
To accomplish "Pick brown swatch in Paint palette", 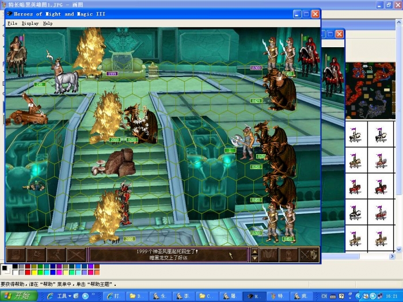I will coord(97,266).
